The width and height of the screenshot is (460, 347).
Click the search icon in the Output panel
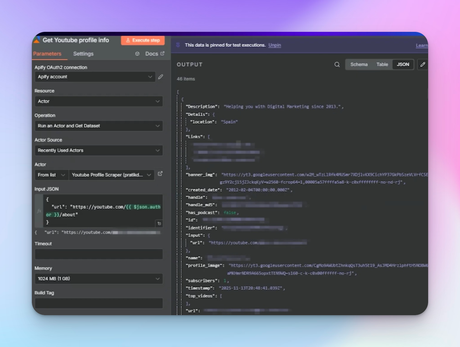click(337, 64)
